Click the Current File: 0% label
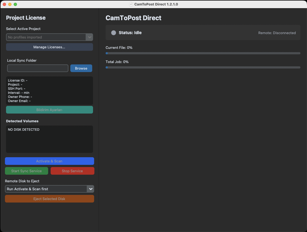This screenshot has width=307, height=232. click(119, 48)
